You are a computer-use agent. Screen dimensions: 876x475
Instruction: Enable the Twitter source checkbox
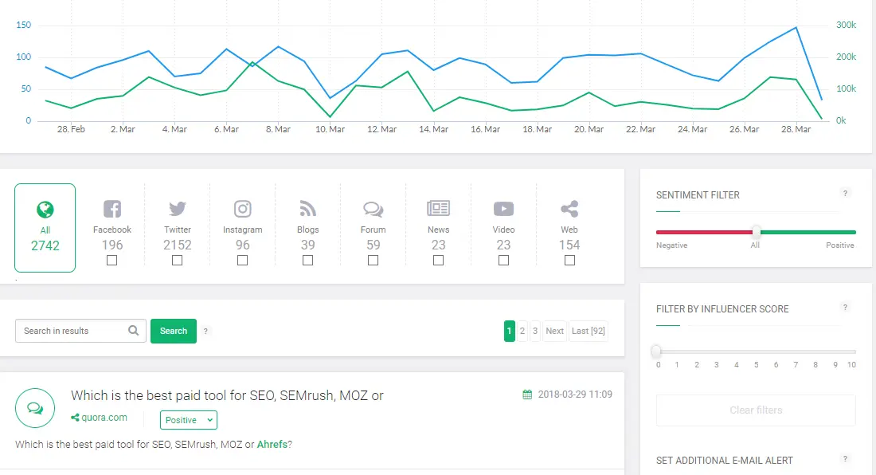tap(177, 261)
